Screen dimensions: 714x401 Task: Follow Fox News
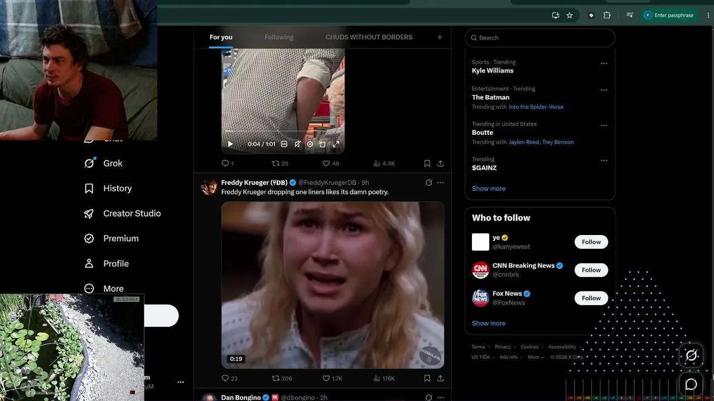coord(591,298)
